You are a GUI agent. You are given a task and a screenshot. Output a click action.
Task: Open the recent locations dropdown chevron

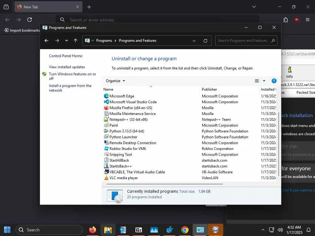[x=66, y=41]
